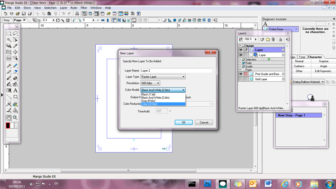Select the Eyedropper tool

click(15, 46)
